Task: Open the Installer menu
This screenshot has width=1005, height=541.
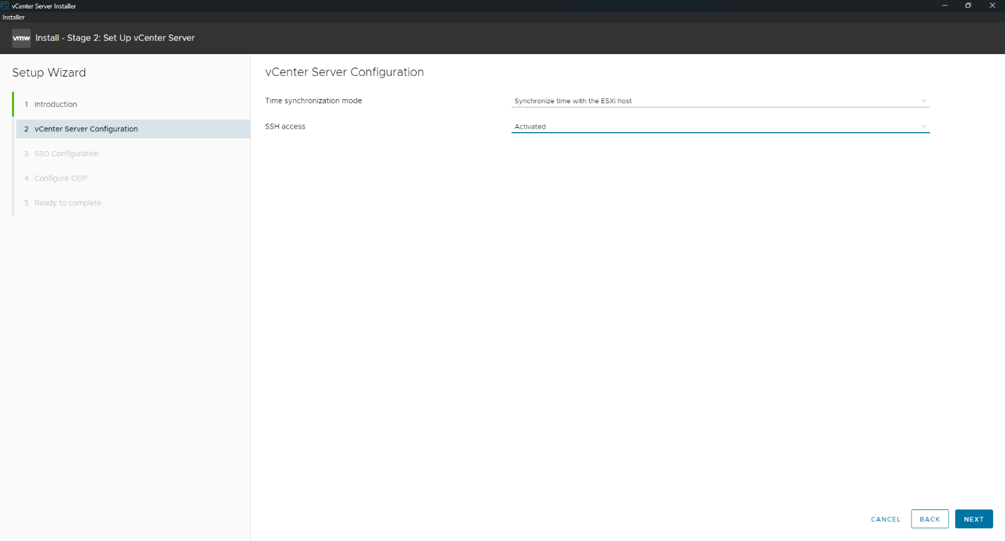Action: (13, 17)
